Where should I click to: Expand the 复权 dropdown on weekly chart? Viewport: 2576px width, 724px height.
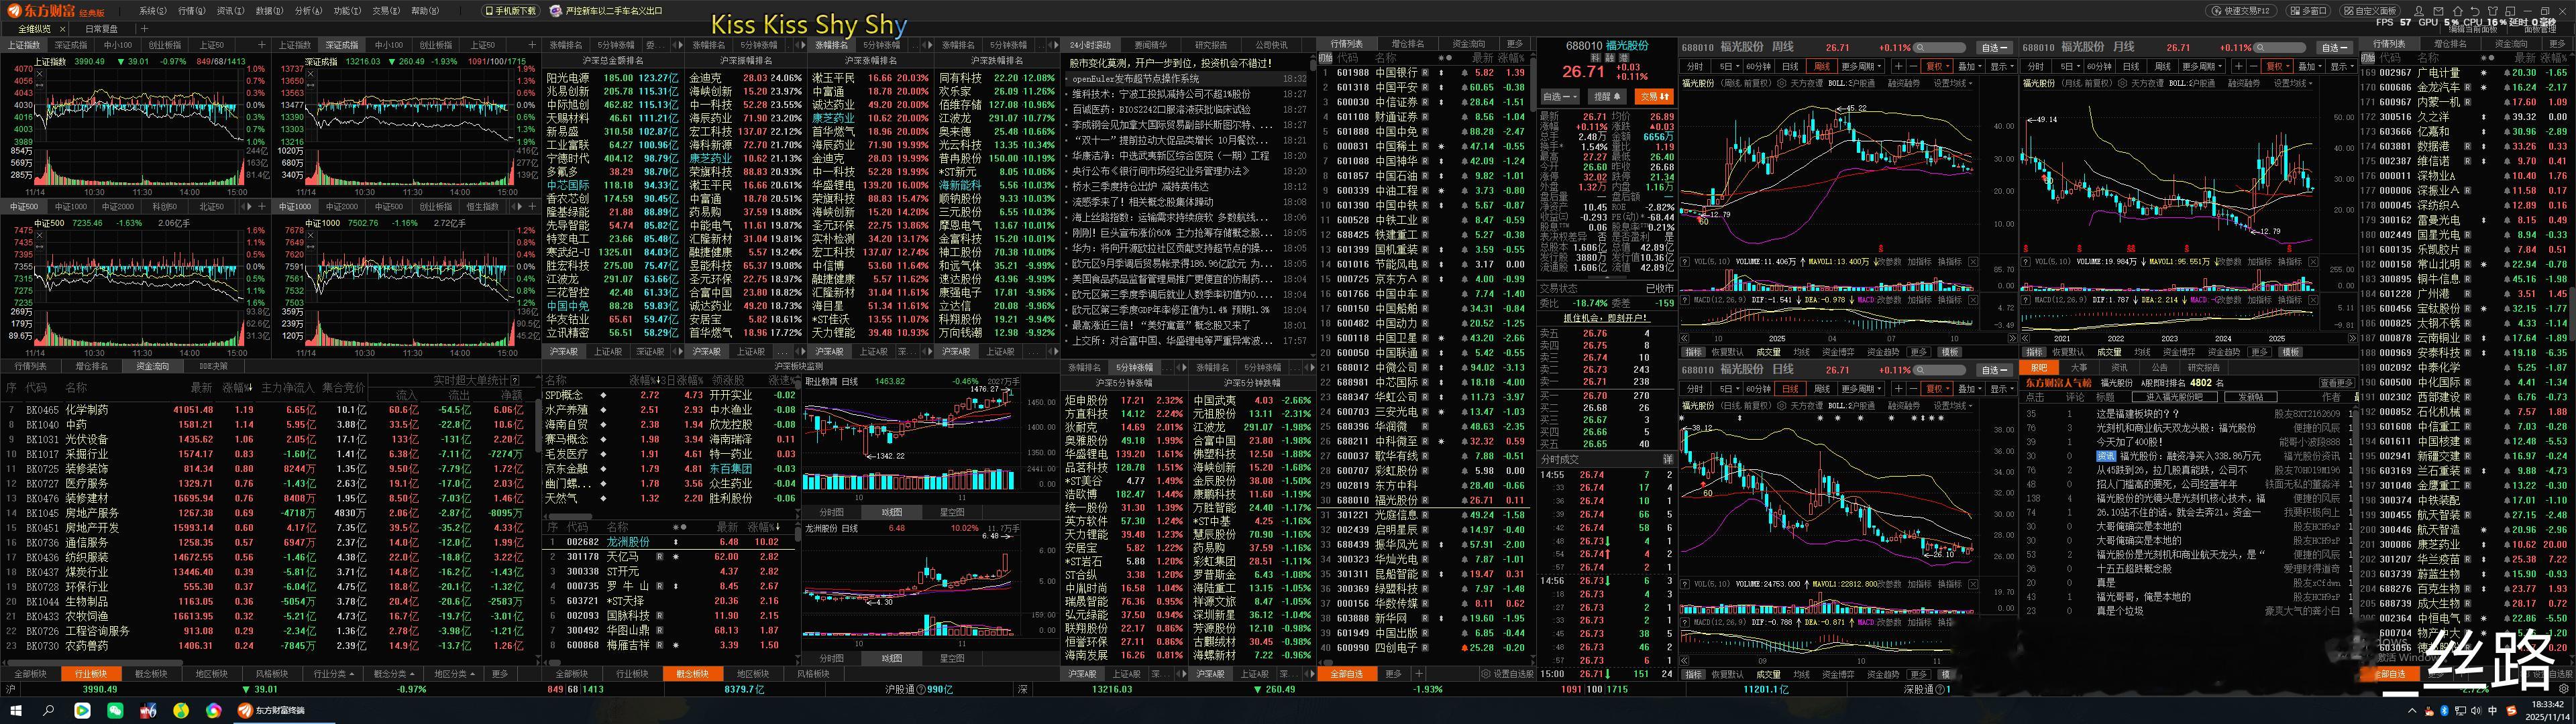pos(1936,66)
